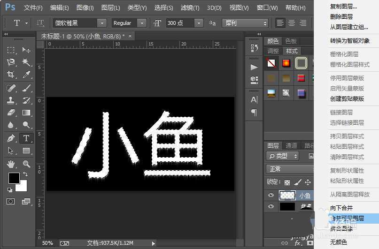
Task: Open the 滤镜(T) menu
Action: pyautogui.click(x=190, y=8)
